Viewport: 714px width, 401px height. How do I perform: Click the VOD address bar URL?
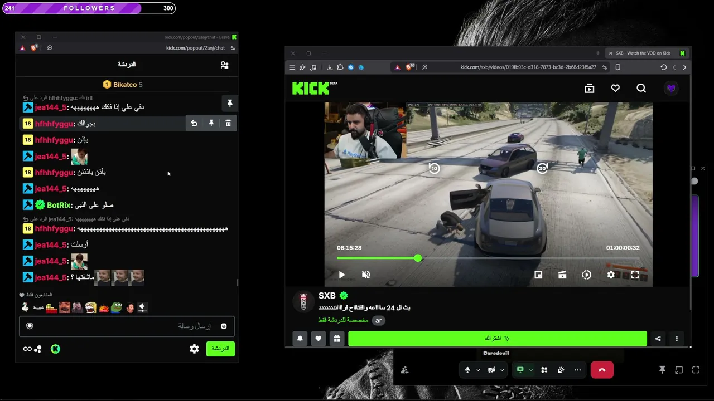[528, 67]
